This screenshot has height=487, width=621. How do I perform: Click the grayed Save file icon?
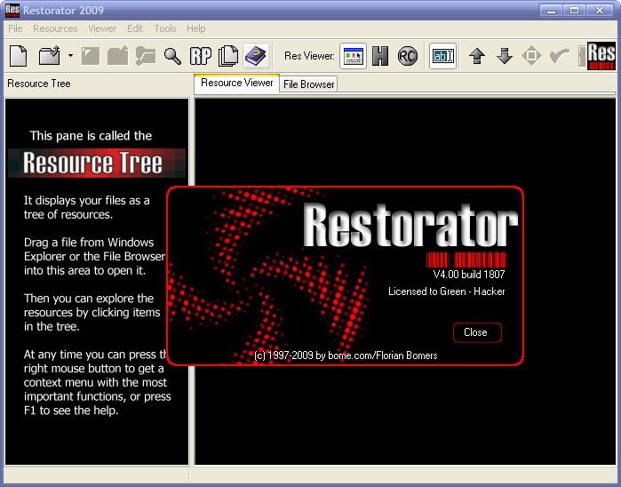tap(91, 56)
